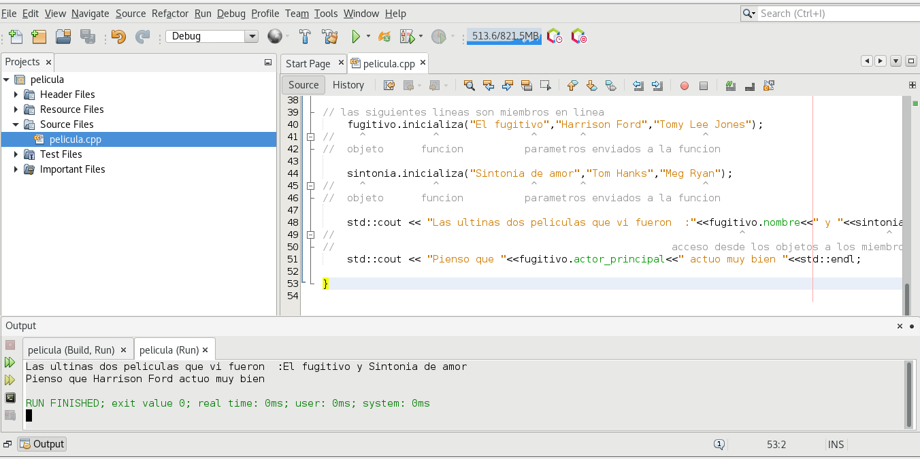Run the project with green play icon
The image size is (920, 459).
click(x=355, y=37)
